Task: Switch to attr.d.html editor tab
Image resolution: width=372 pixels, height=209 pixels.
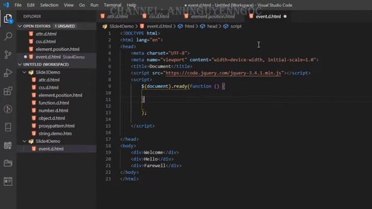Action: click(117, 16)
